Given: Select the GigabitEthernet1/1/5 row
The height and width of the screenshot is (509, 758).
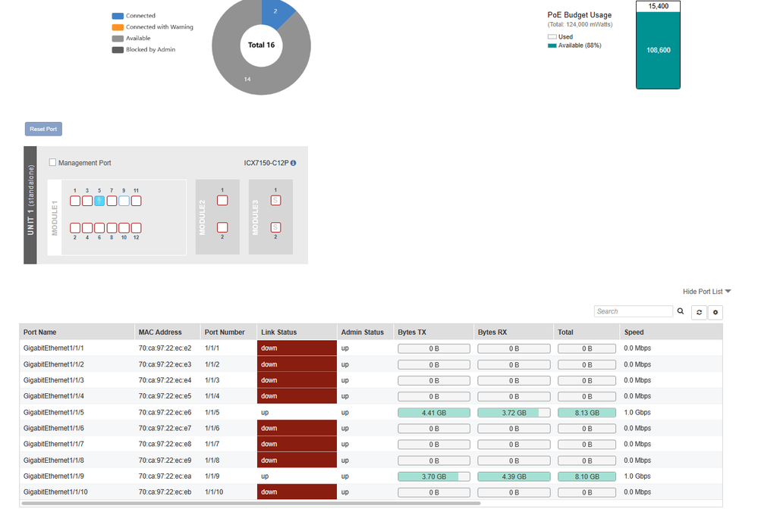Looking at the screenshot, I should pyautogui.click(x=54, y=413).
